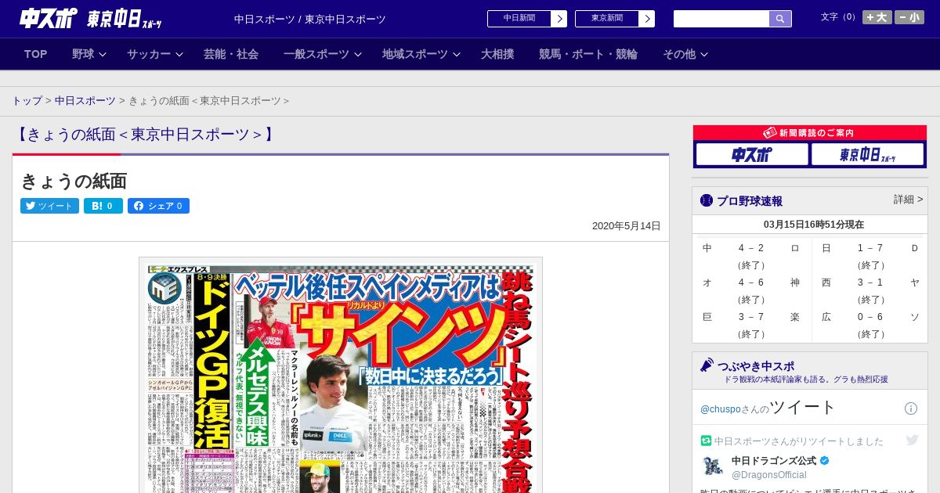The height and width of the screenshot is (493, 940).
Task: Expand その他 menu
Action: (685, 54)
